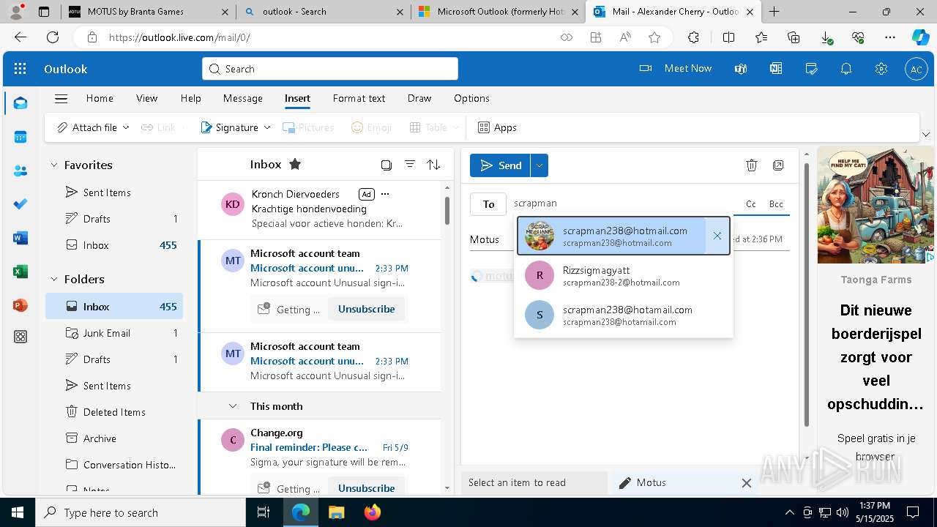Viewport: 937px width, 527px height.
Task: Open More apps in left rail
Action: tap(20, 337)
